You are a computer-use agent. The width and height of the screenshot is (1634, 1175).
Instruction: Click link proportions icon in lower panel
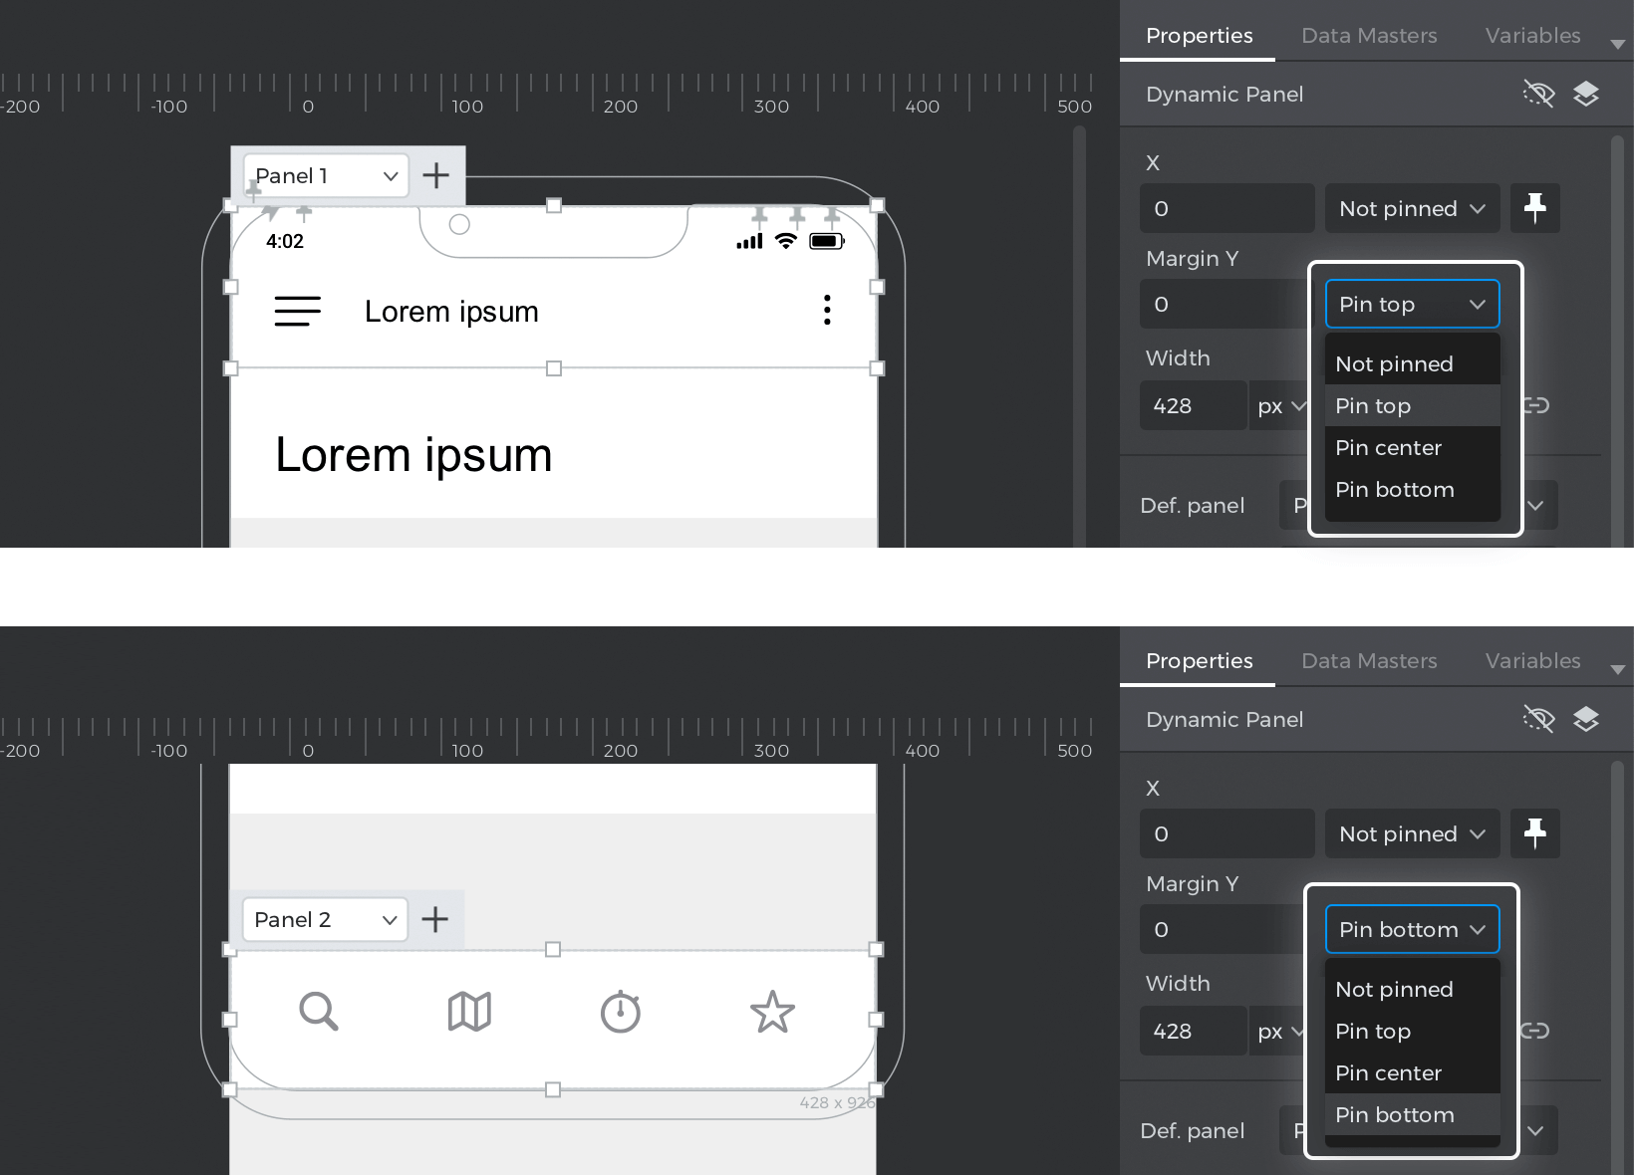click(x=1535, y=1031)
